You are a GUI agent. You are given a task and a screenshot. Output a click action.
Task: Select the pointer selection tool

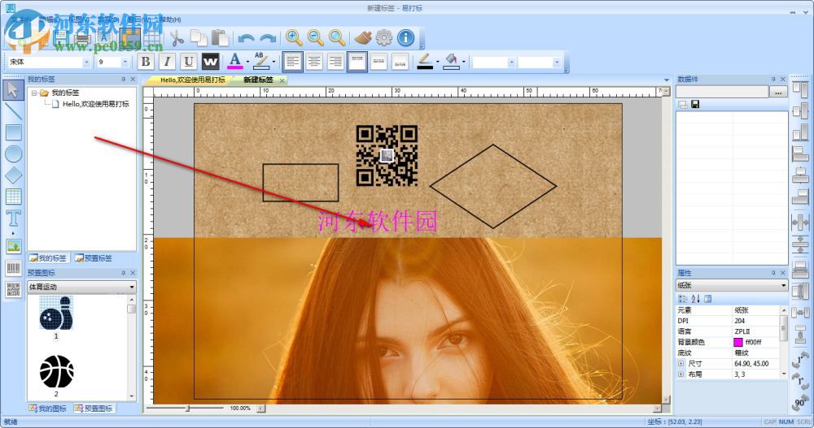coord(13,90)
